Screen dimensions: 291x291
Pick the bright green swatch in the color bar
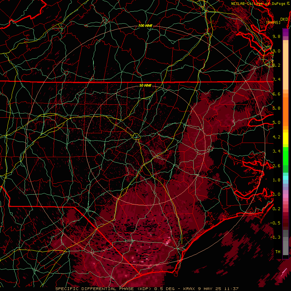click(x=286, y=156)
